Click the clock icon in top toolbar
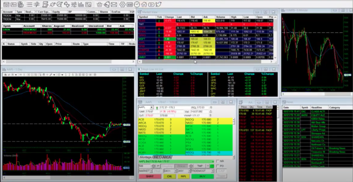This screenshot has width=353, height=182. [137, 4]
